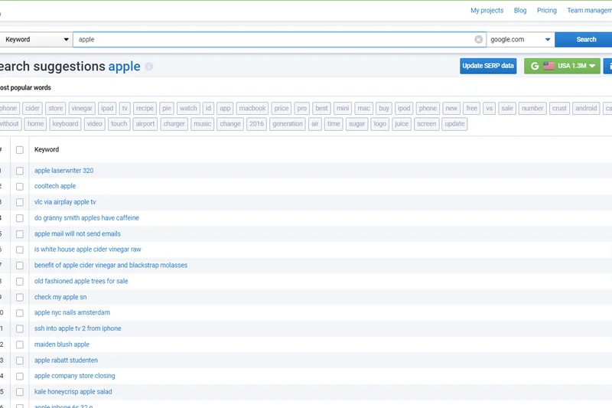
Task: Select the checkbox for 'check my apple sn'
Action: click(x=20, y=297)
